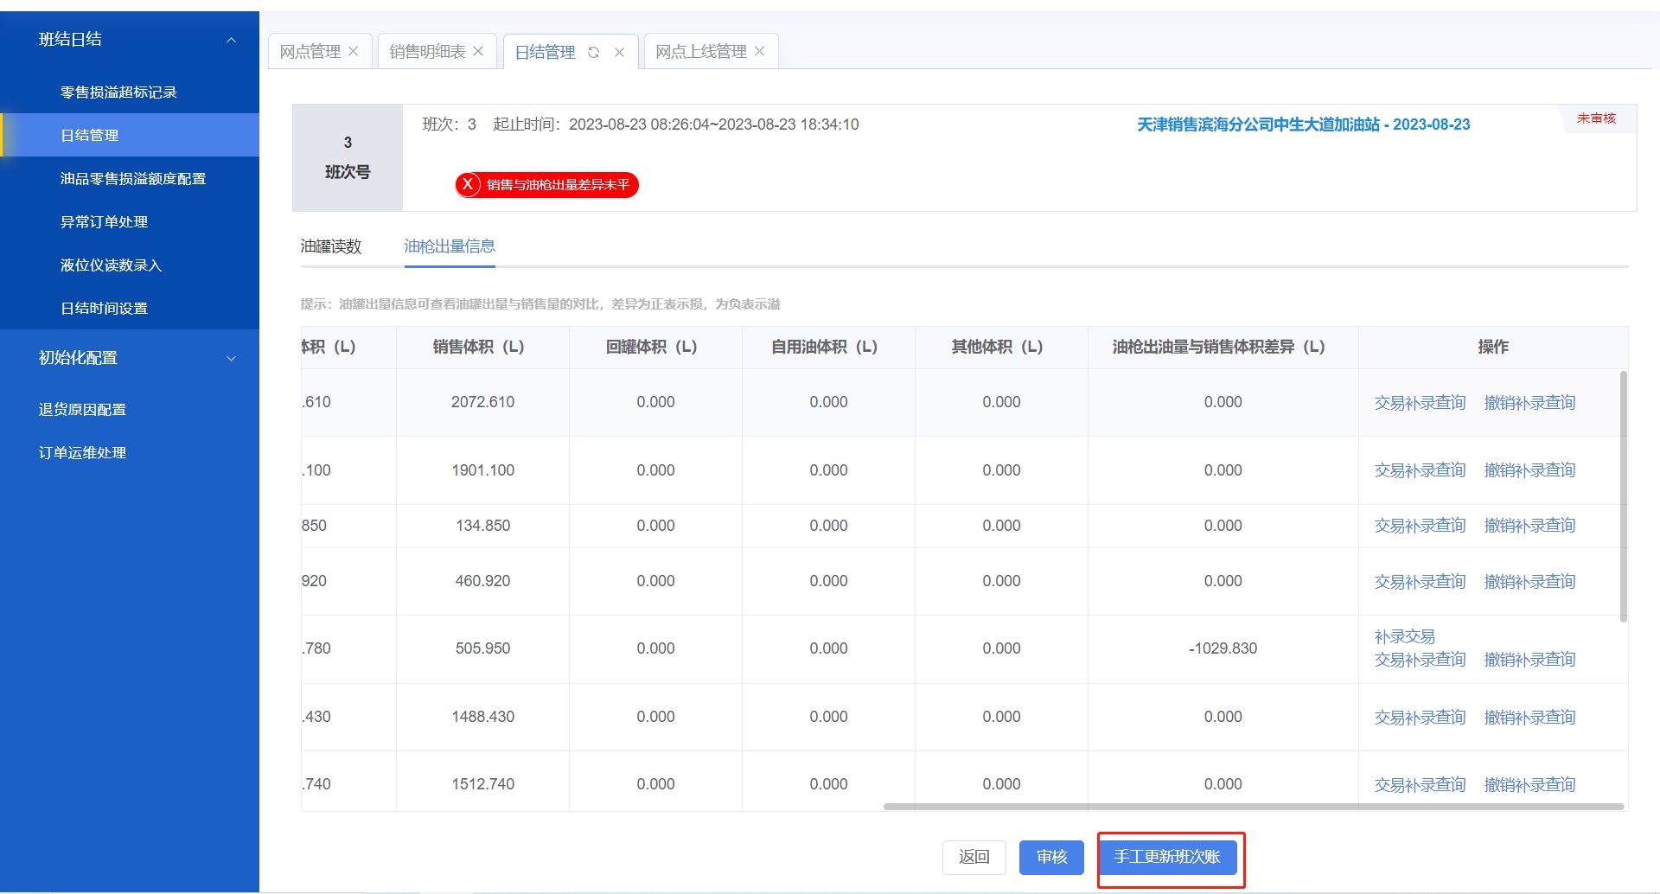This screenshot has height=894, width=1660.
Task: Refresh the 日结管理 tab
Action: pos(594,53)
